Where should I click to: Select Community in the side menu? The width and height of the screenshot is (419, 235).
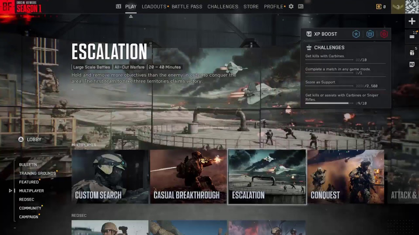click(30, 208)
